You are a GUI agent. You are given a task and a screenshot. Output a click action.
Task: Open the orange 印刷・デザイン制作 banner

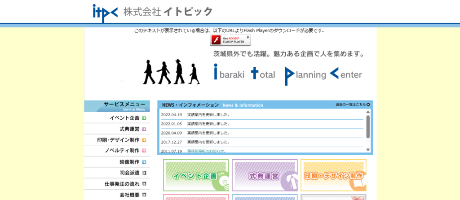coord(334,175)
